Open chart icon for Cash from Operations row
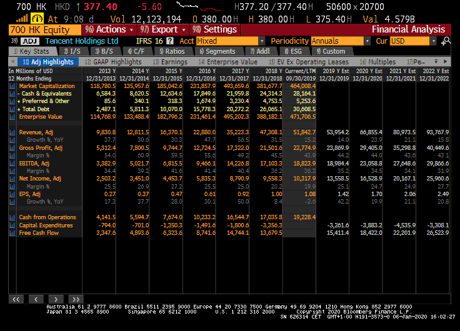The width and height of the screenshot is (460, 331). tap(12, 217)
